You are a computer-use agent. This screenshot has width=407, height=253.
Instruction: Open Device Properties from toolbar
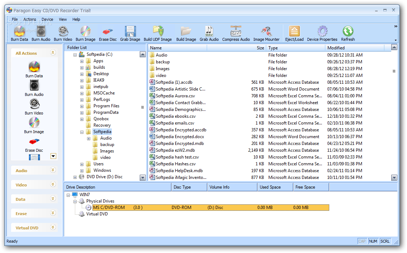pyautogui.click(x=322, y=34)
